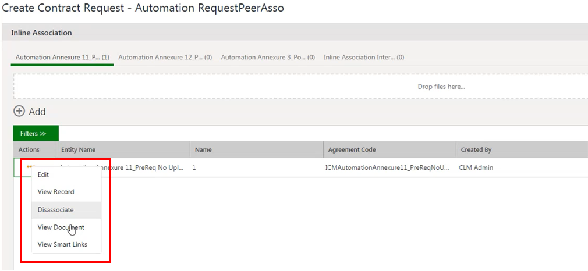Switch to Automation Annexure 11_P... tab
The height and width of the screenshot is (271, 588).
(62, 58)
